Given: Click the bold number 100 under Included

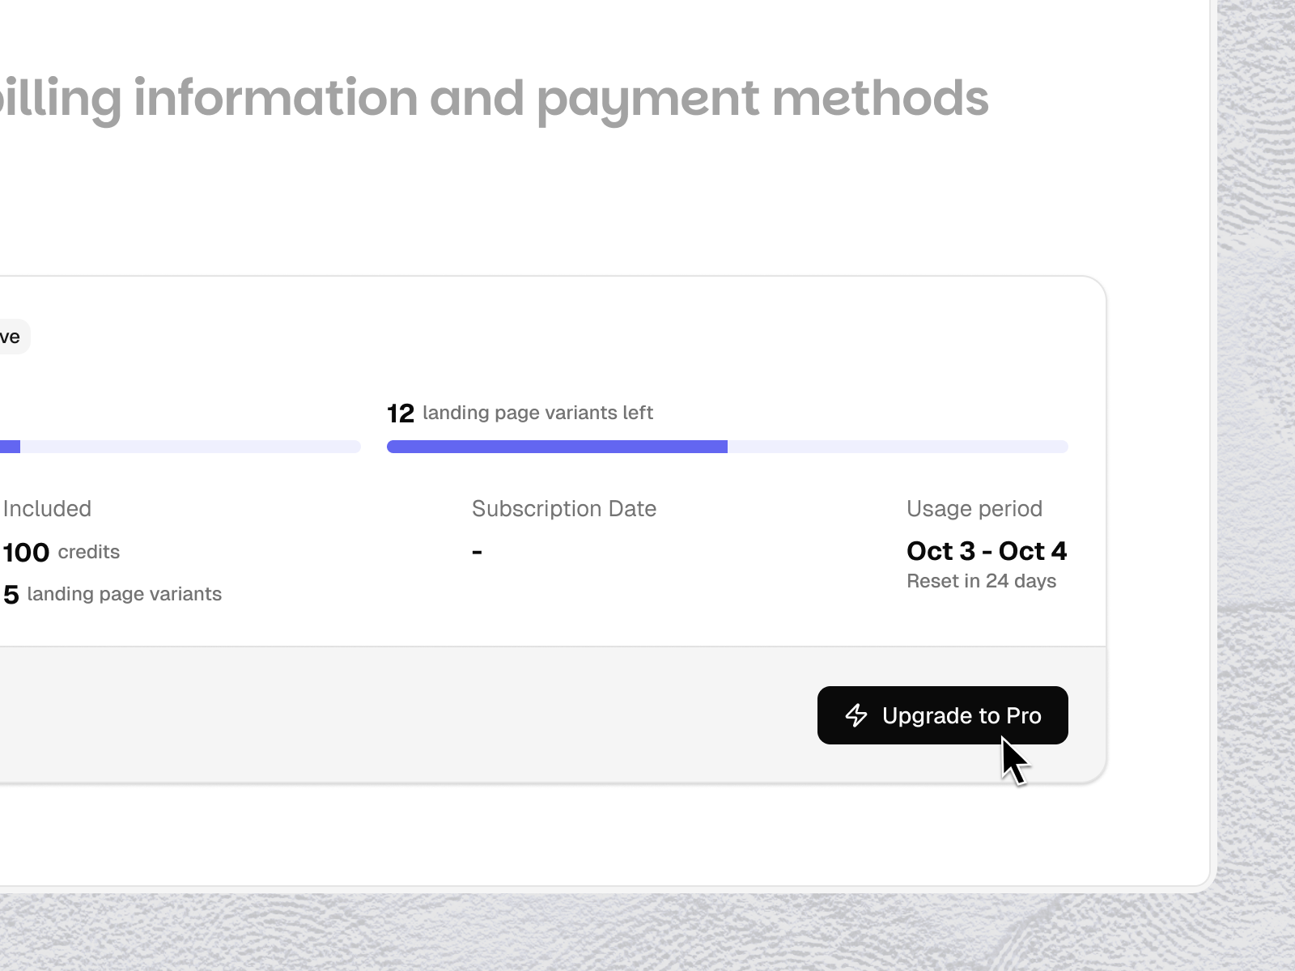Looking at the screenshot, I should tap(26, 553).
